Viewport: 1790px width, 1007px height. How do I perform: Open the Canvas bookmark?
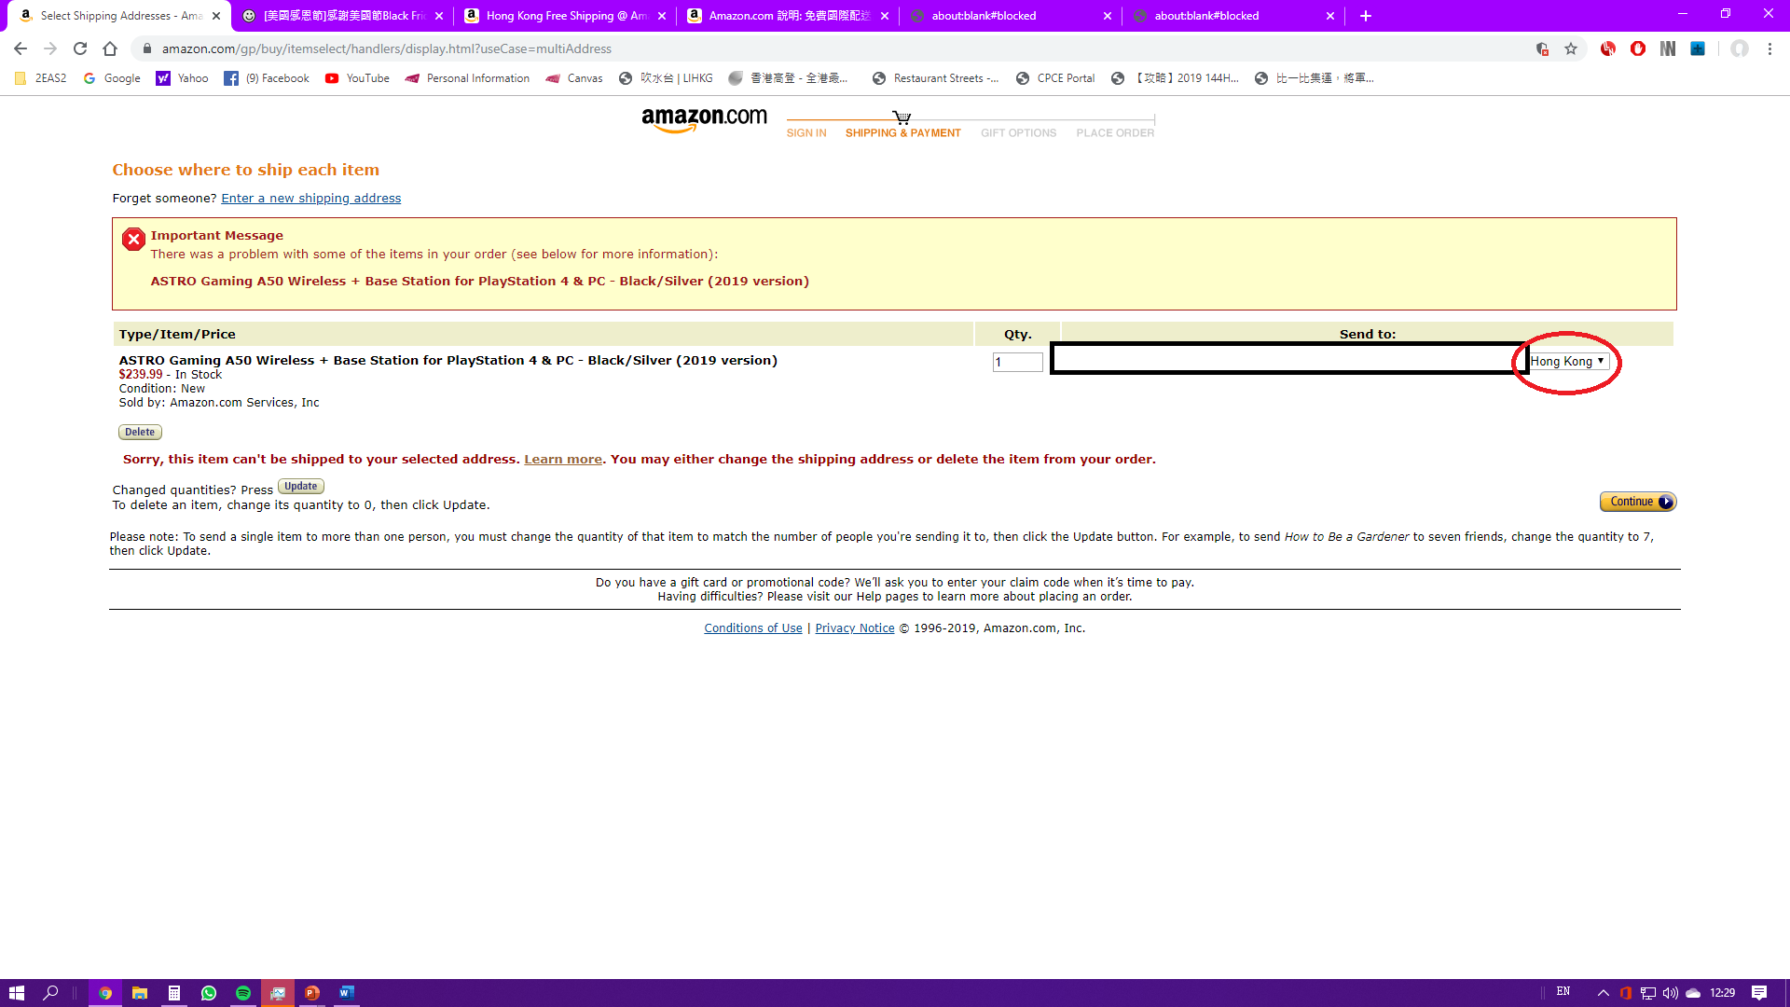tap(574, 78)
